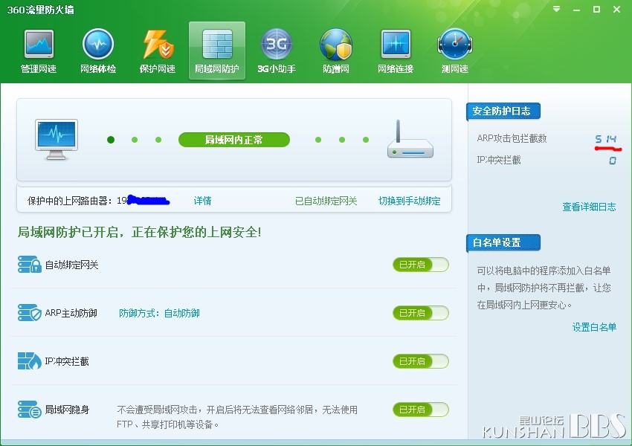632x446 pixels.
Task: Click the router icon in status panel
Action: click(x=410, y=141)
